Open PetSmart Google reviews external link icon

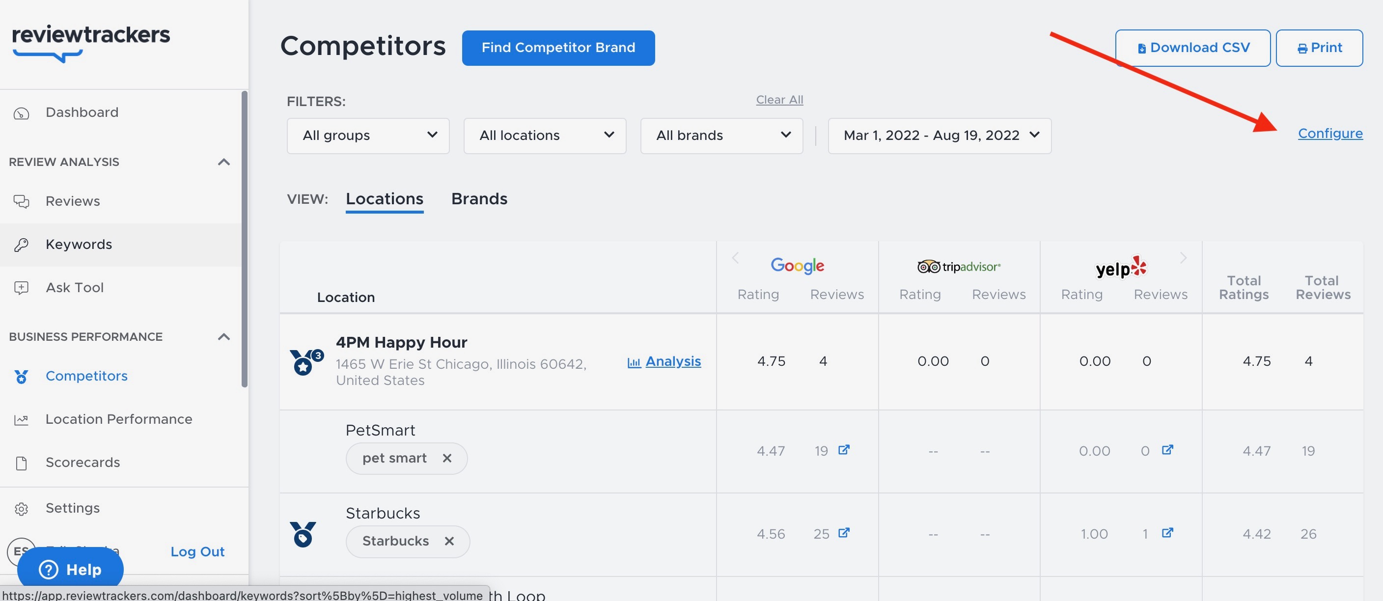click(844, 450)
